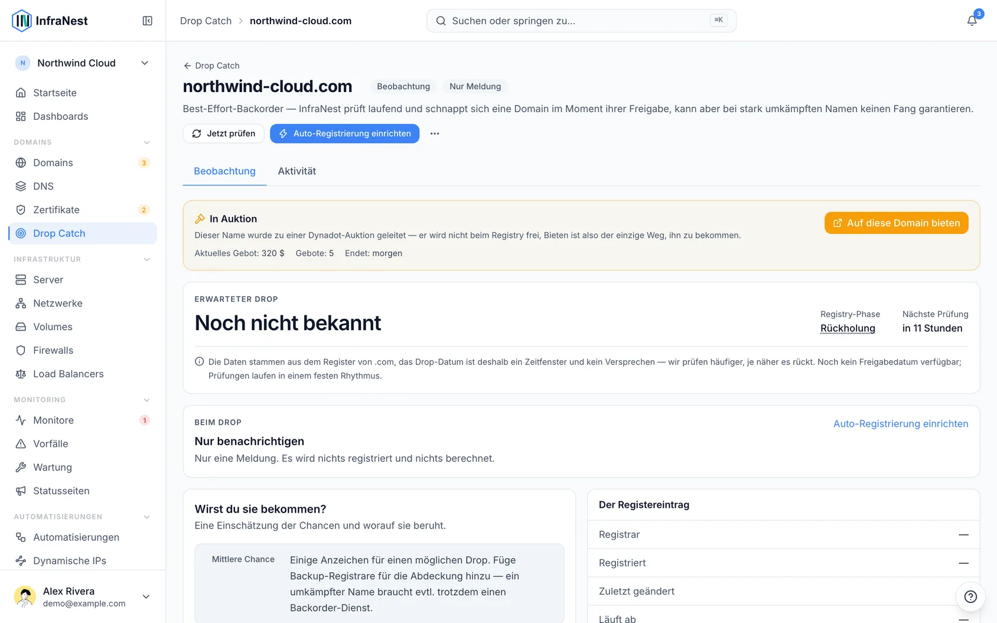
Task: Click the DNS layers icon
Action: 21,186
